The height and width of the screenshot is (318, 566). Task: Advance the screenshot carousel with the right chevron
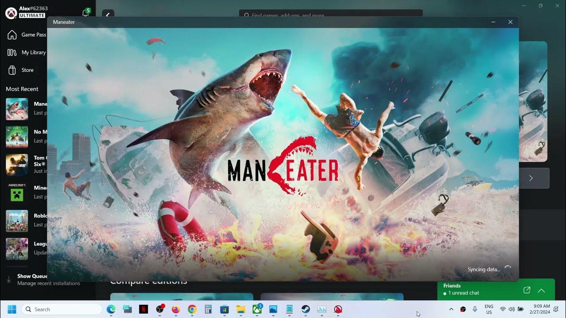(x=531, y=178)
